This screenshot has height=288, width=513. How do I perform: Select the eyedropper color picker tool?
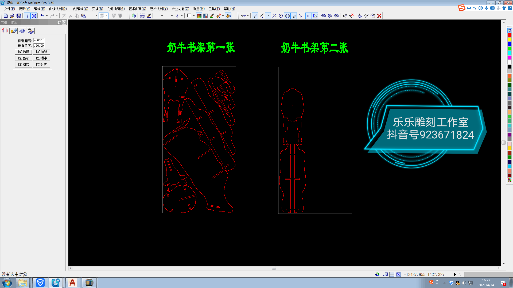pos(212,16)
